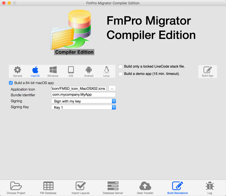The image size is (226, 196).
Task: Uncheck Build a 64-bit macOS app
Action: (x=11, y=83)
